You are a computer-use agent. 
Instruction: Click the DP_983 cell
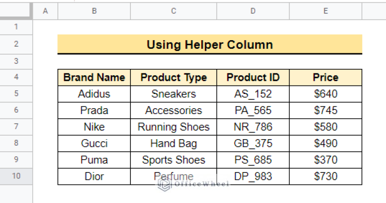point(253,176)
